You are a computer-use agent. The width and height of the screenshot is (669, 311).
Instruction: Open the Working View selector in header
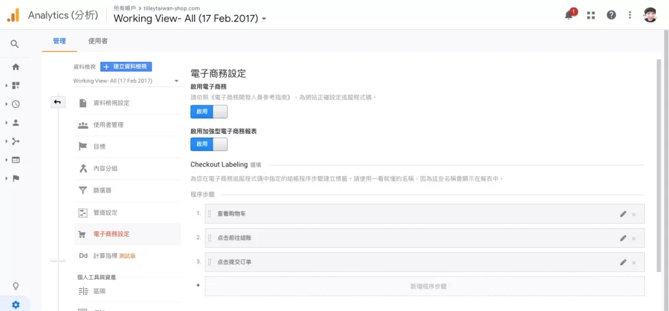pyautogui.click(x=190, y=19)
